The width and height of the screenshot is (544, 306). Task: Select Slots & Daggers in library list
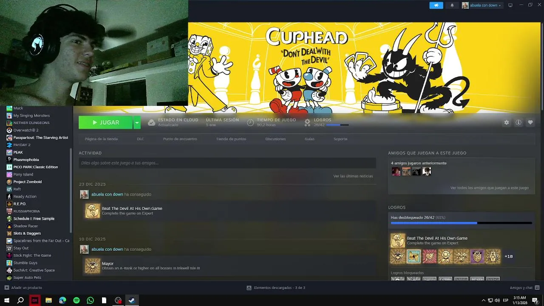pyautogui.click(x=27, y=233)
